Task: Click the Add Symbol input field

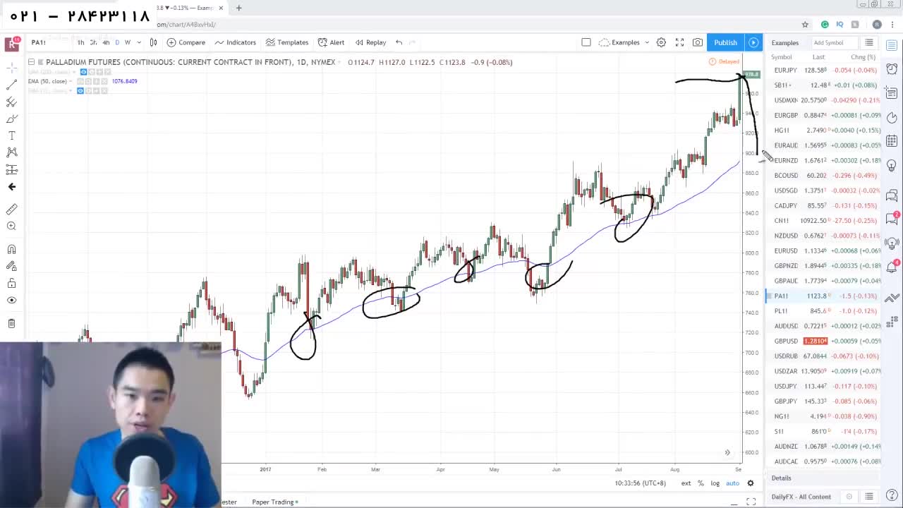Action: click(x=834, y=42)
